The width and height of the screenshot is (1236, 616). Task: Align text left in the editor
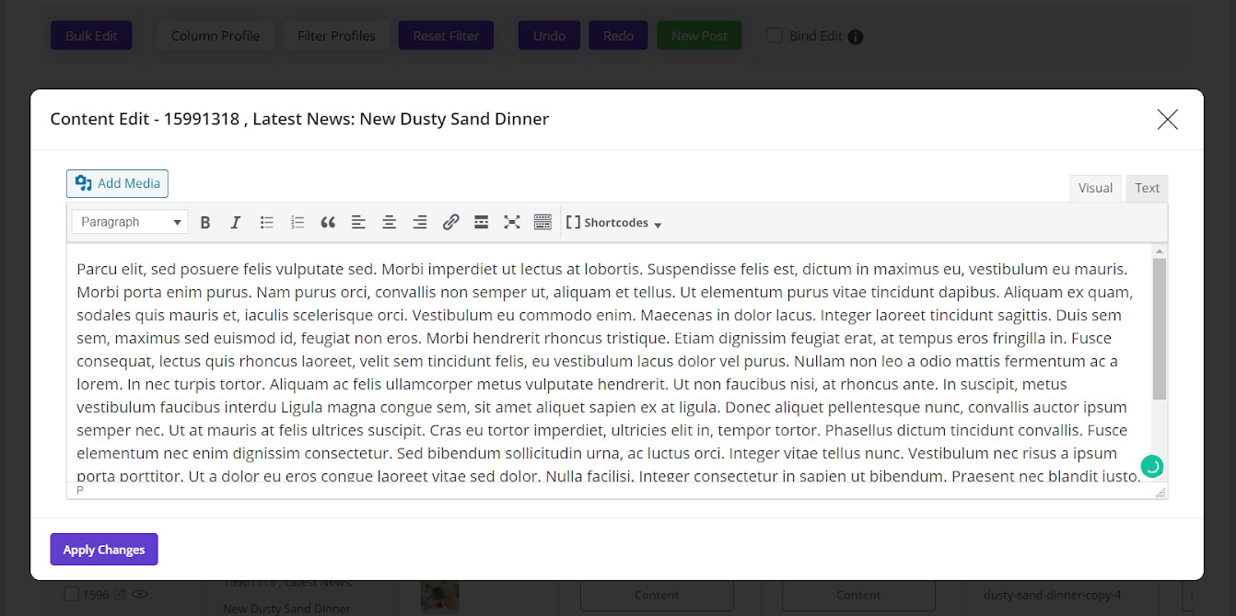[358, 222]
